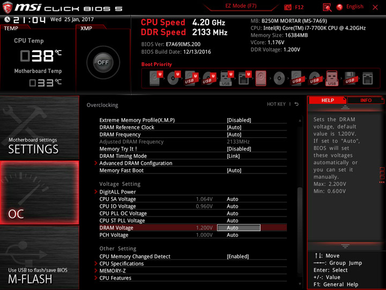Click the UEFI CD/DVD boot priority icon
386x290 pixels.
[174, 78]
